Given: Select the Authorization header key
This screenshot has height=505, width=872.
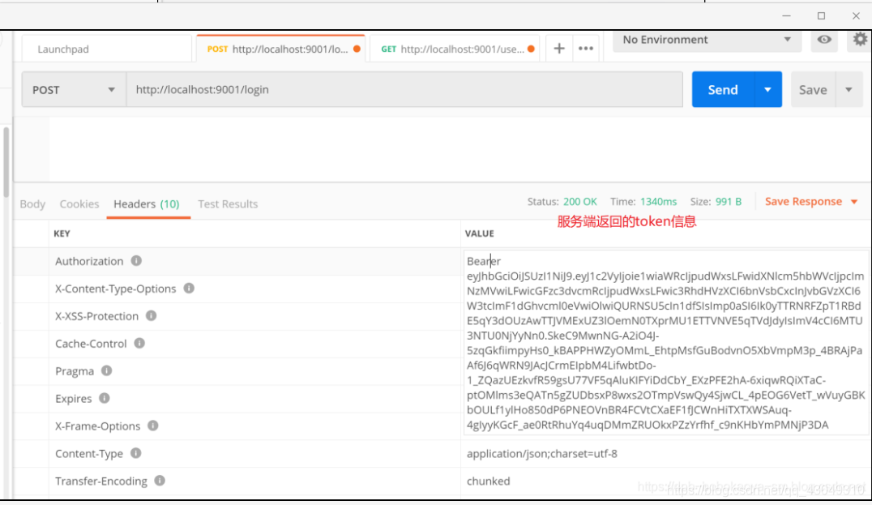Looking at the screenshot, I should point(89,261).
